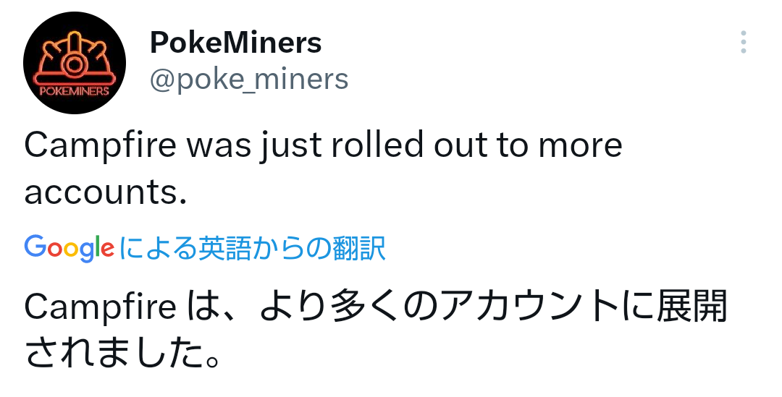Click the @poke_miners handle

coord(248,79)
